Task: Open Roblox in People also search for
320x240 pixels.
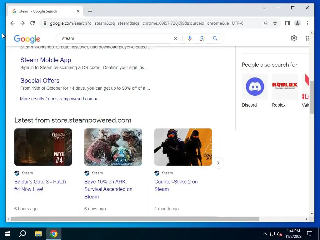Action: click(285, 87)
